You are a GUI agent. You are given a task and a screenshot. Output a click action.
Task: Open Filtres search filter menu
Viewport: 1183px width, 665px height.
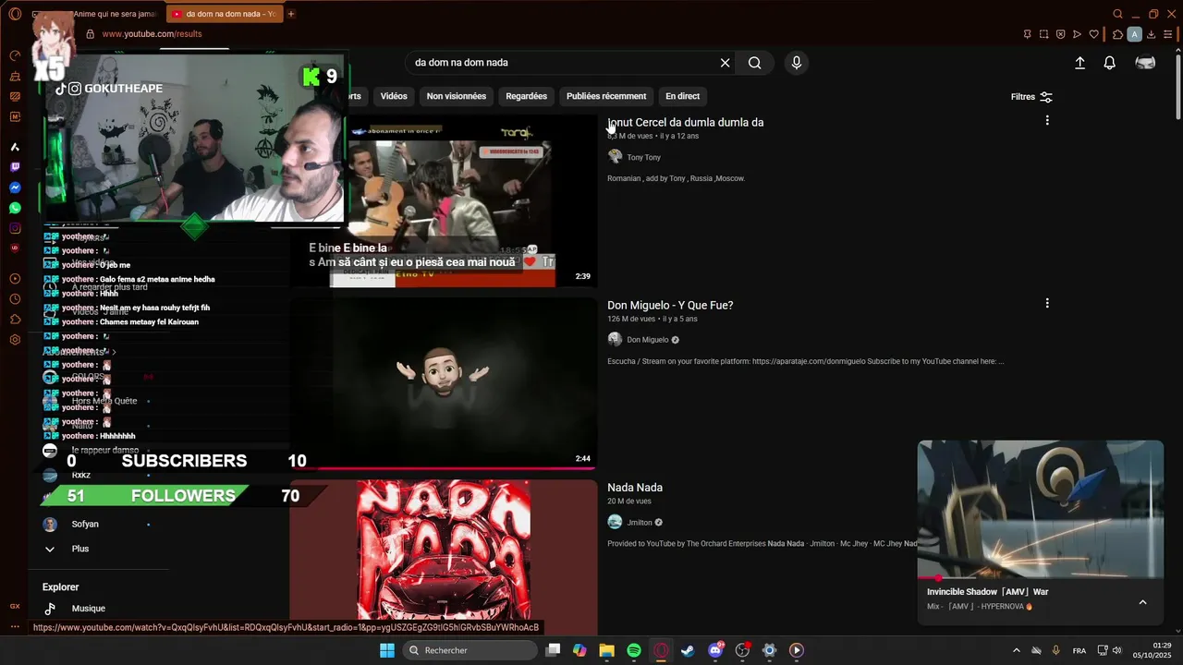(1031, 97)
